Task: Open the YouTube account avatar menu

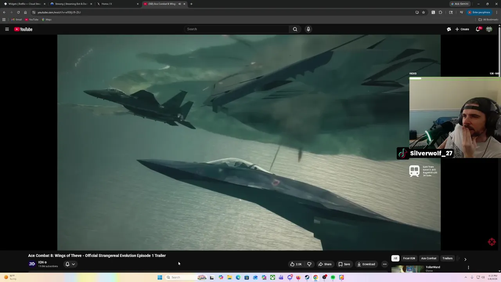Action: click(x=489, y=29)
